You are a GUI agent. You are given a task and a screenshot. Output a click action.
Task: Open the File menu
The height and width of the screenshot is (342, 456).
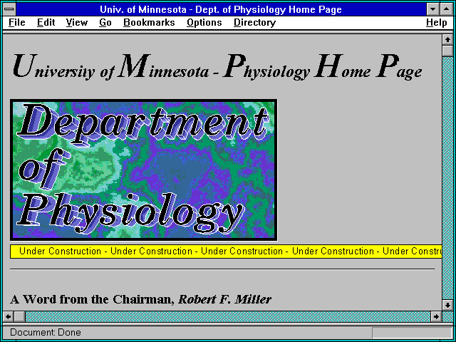pos(17,23)
